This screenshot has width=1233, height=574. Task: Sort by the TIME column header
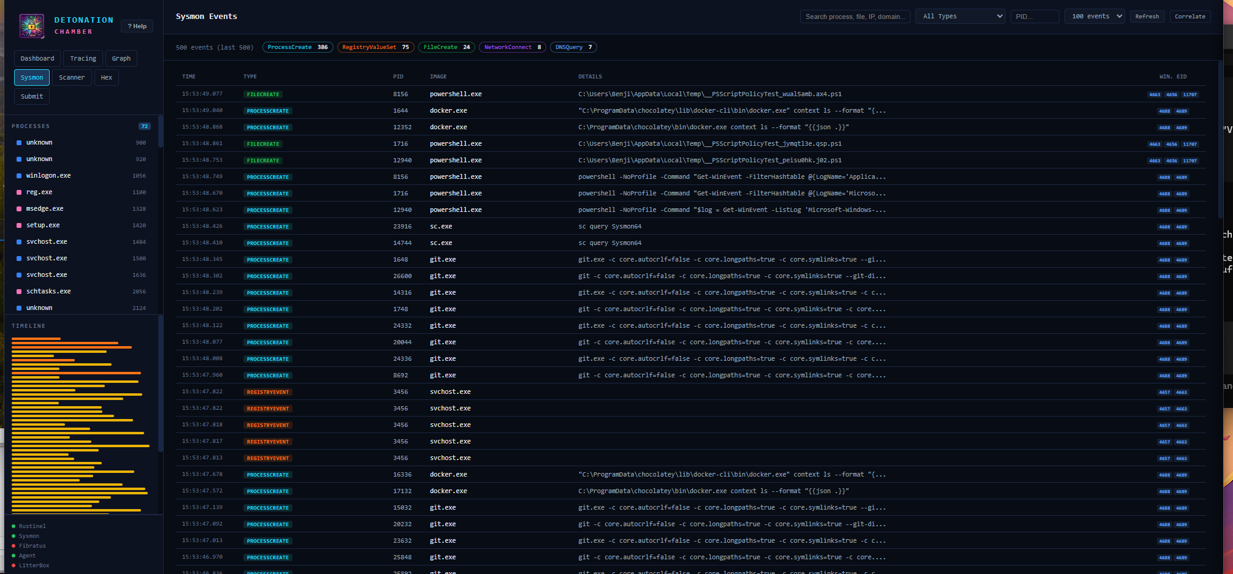pos(189,77)
